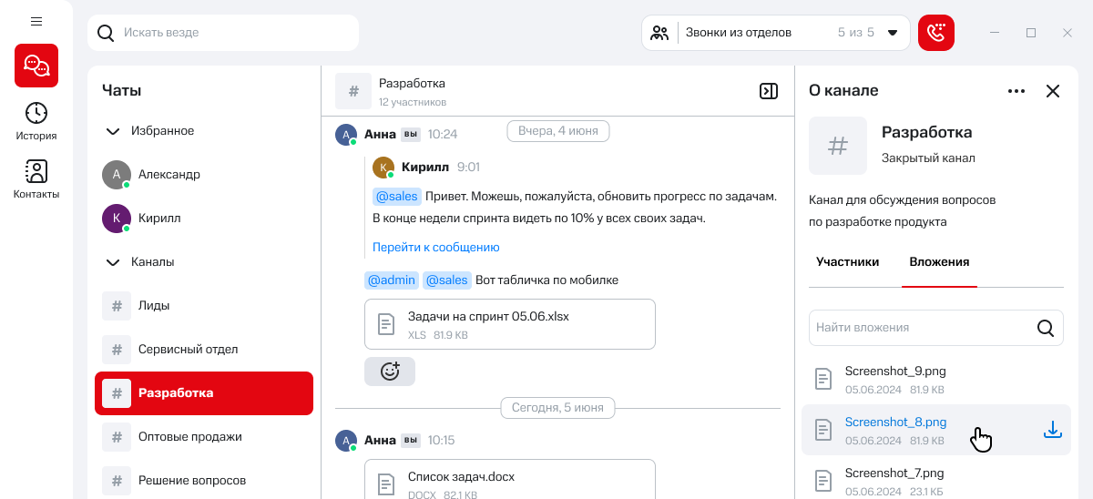Click the red call dialpad button
This screenshot has height=499, width=1093.
coord(935,33)
